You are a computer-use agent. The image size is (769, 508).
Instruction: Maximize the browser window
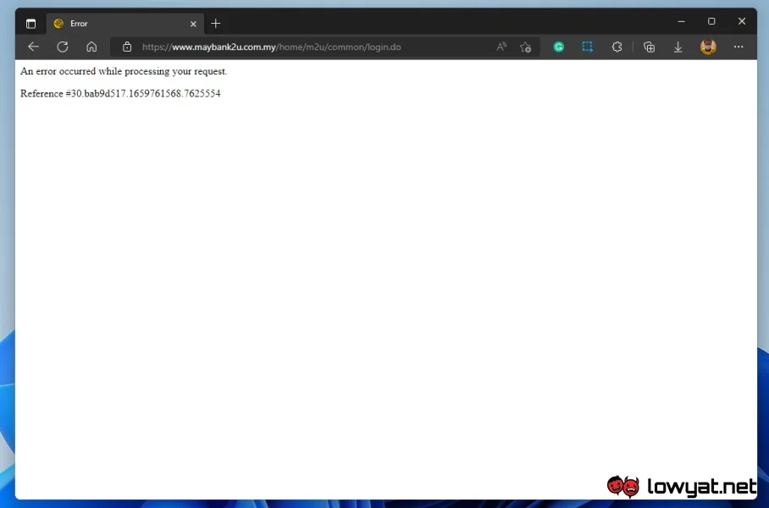[711, 21]
